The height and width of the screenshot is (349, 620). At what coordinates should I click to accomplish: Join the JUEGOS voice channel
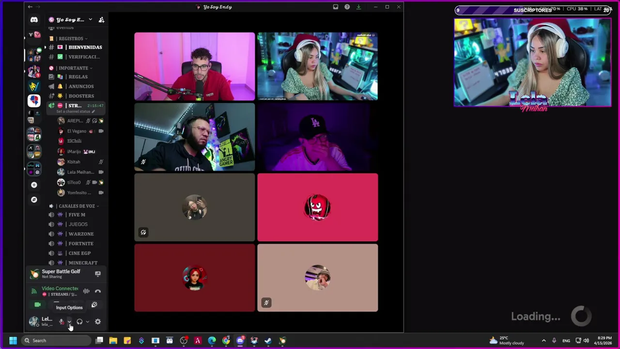(77, 224)
